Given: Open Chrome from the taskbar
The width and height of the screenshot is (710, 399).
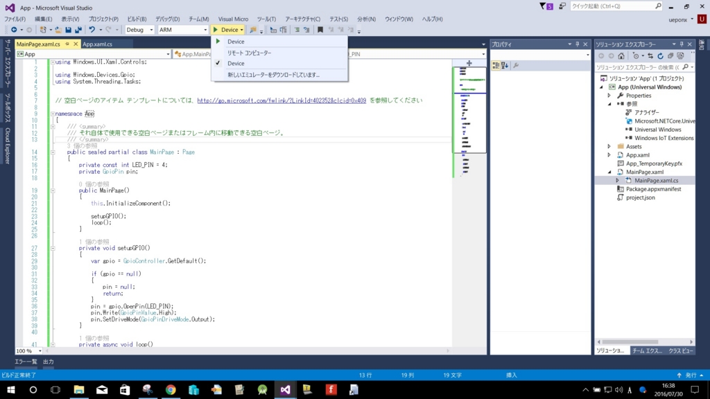Looking at the screenshot, I should point(171,389).
